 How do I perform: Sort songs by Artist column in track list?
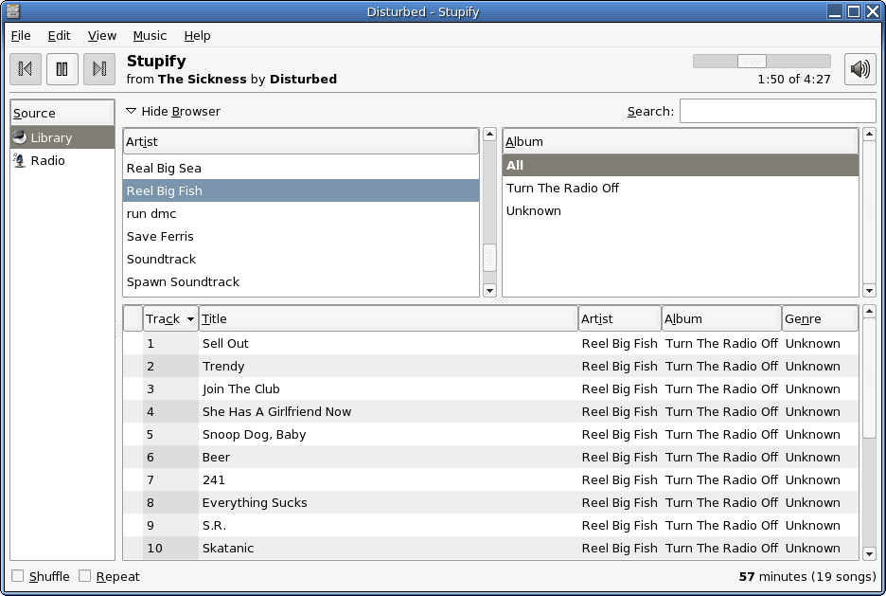(620, 319)
